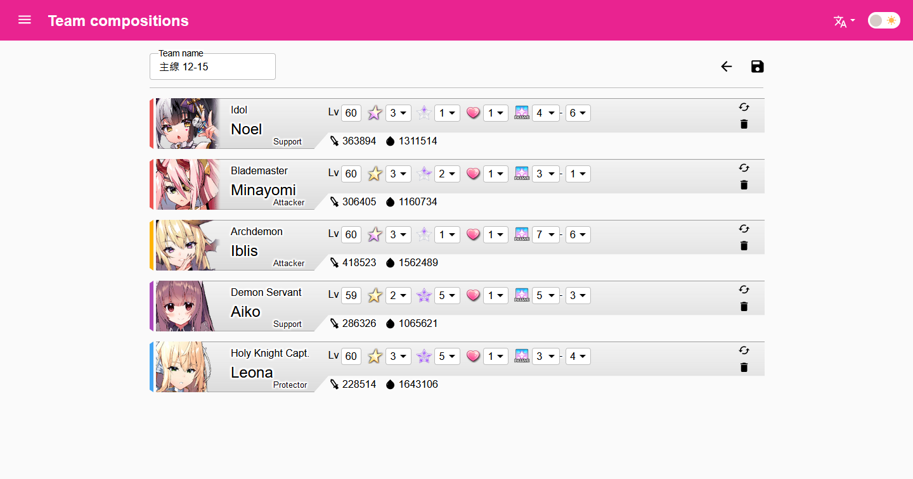
Task: Click the sword attack icon under Iblis
Action: [334, 262]
